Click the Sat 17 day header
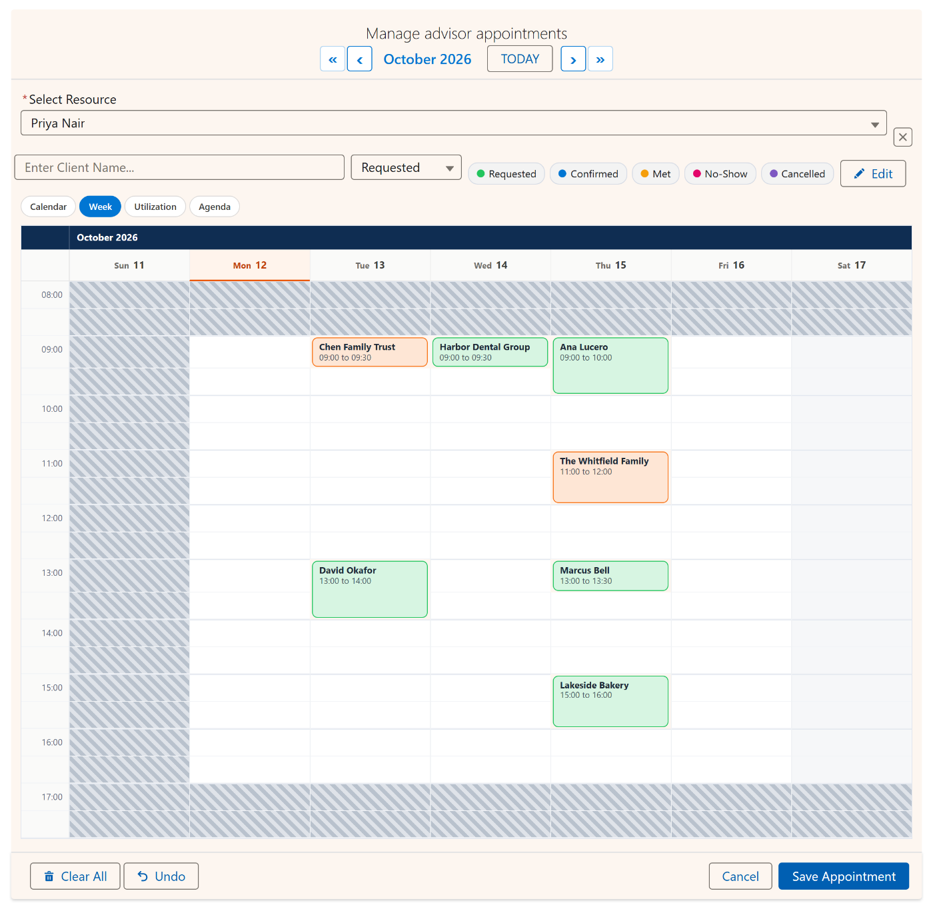 852,265
